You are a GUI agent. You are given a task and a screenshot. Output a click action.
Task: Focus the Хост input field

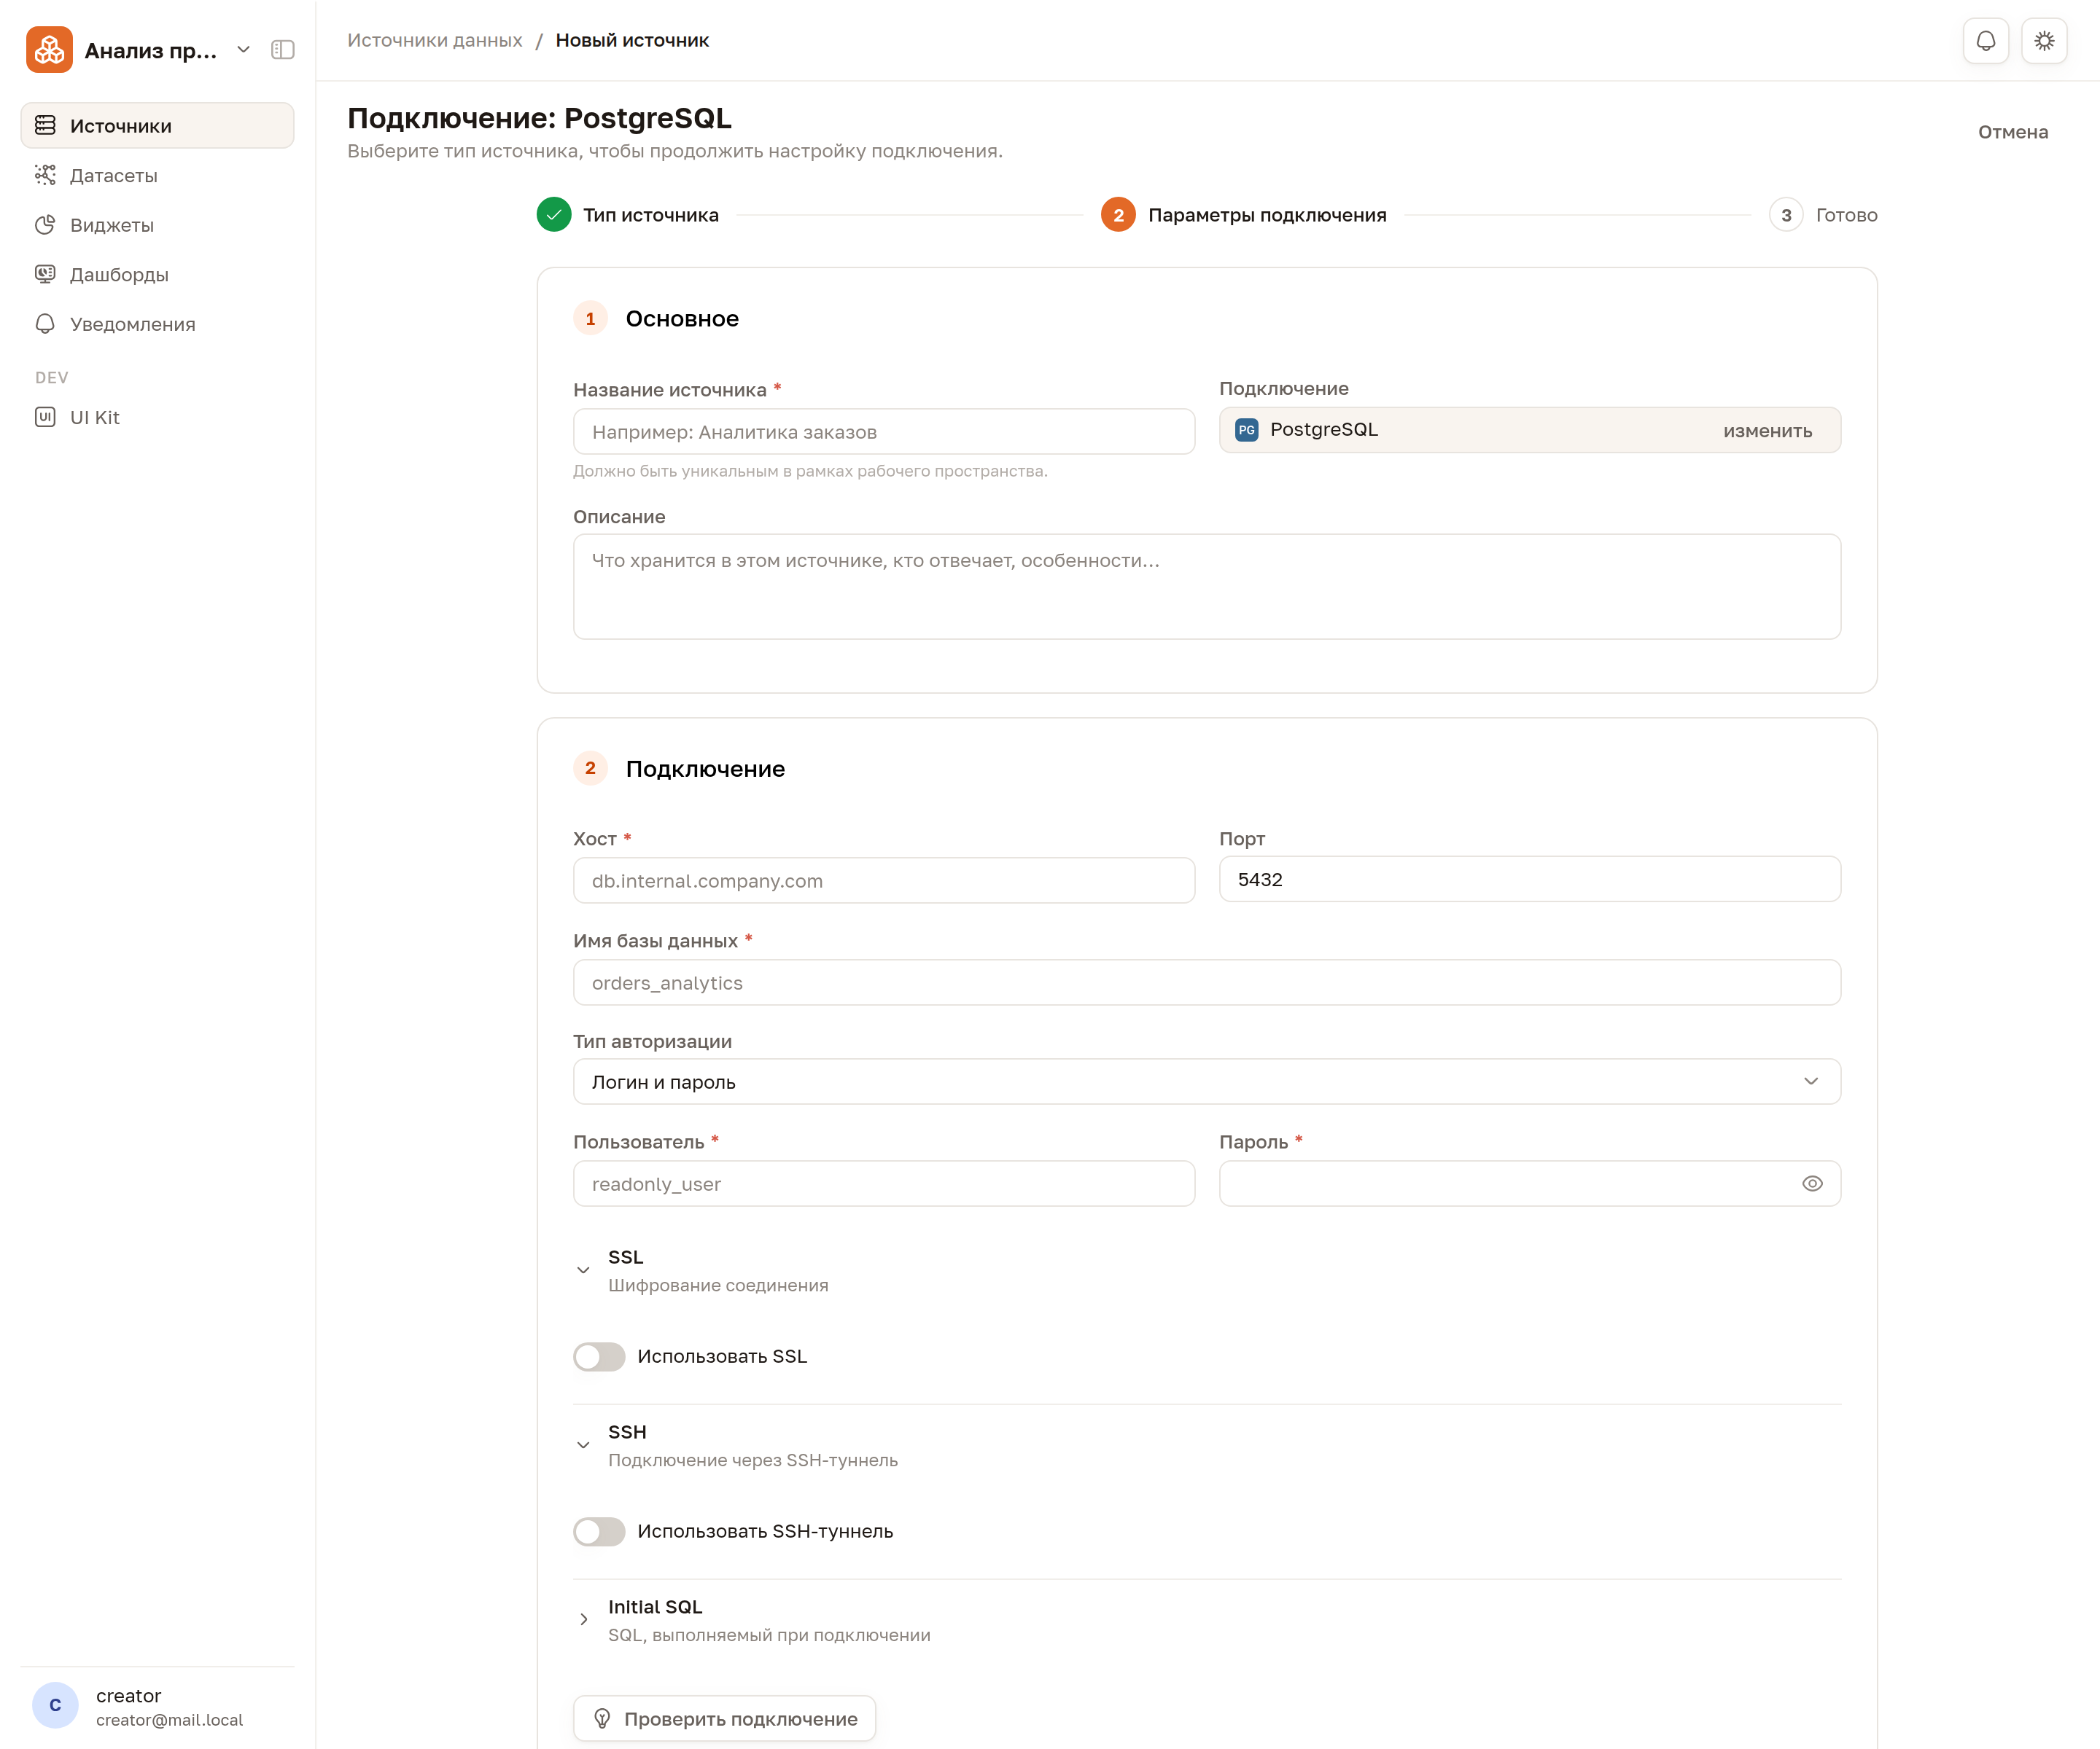point(884,880)
